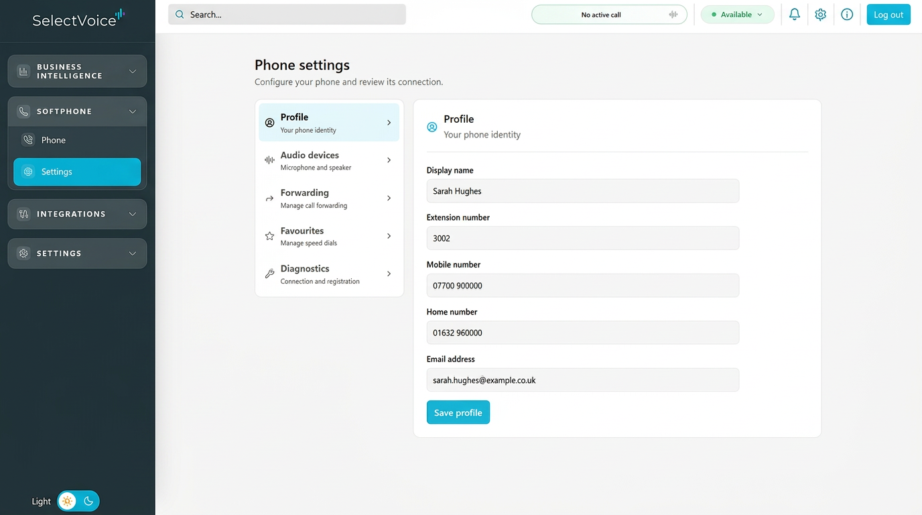922x515 pixels.
Task: Click the Profile header person icon
Action: 432,127
